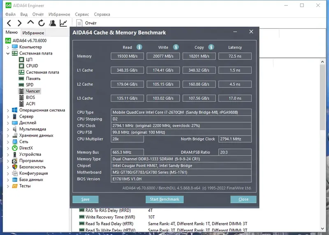Click the База данных icon in tree
This screenshot has height=235, width=329.
[x=15, y=180]
